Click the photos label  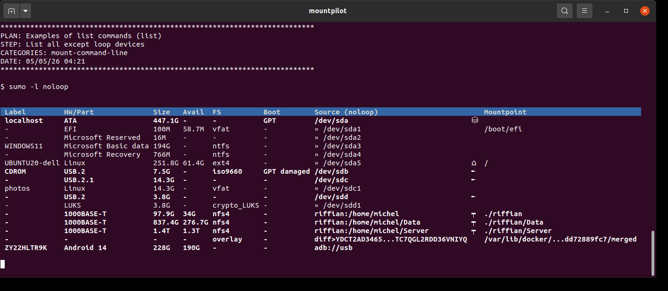[x=17, y=188]
